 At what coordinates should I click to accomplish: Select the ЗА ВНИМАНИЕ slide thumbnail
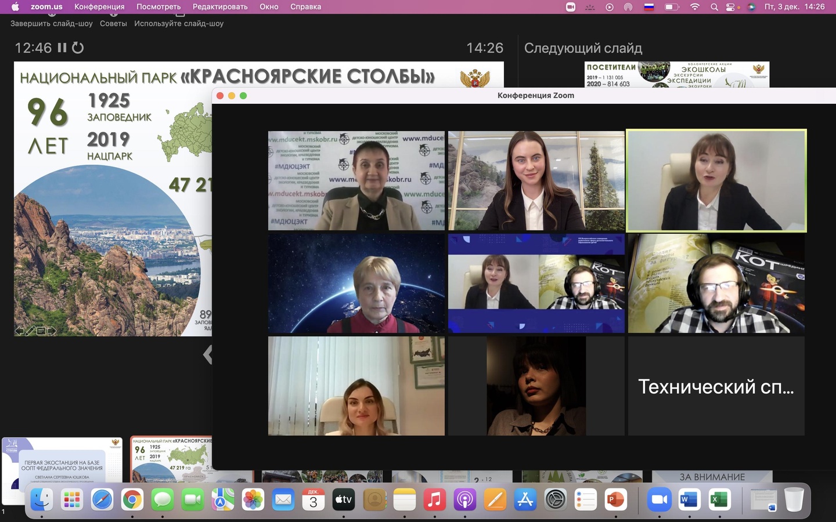click(712, 477)
